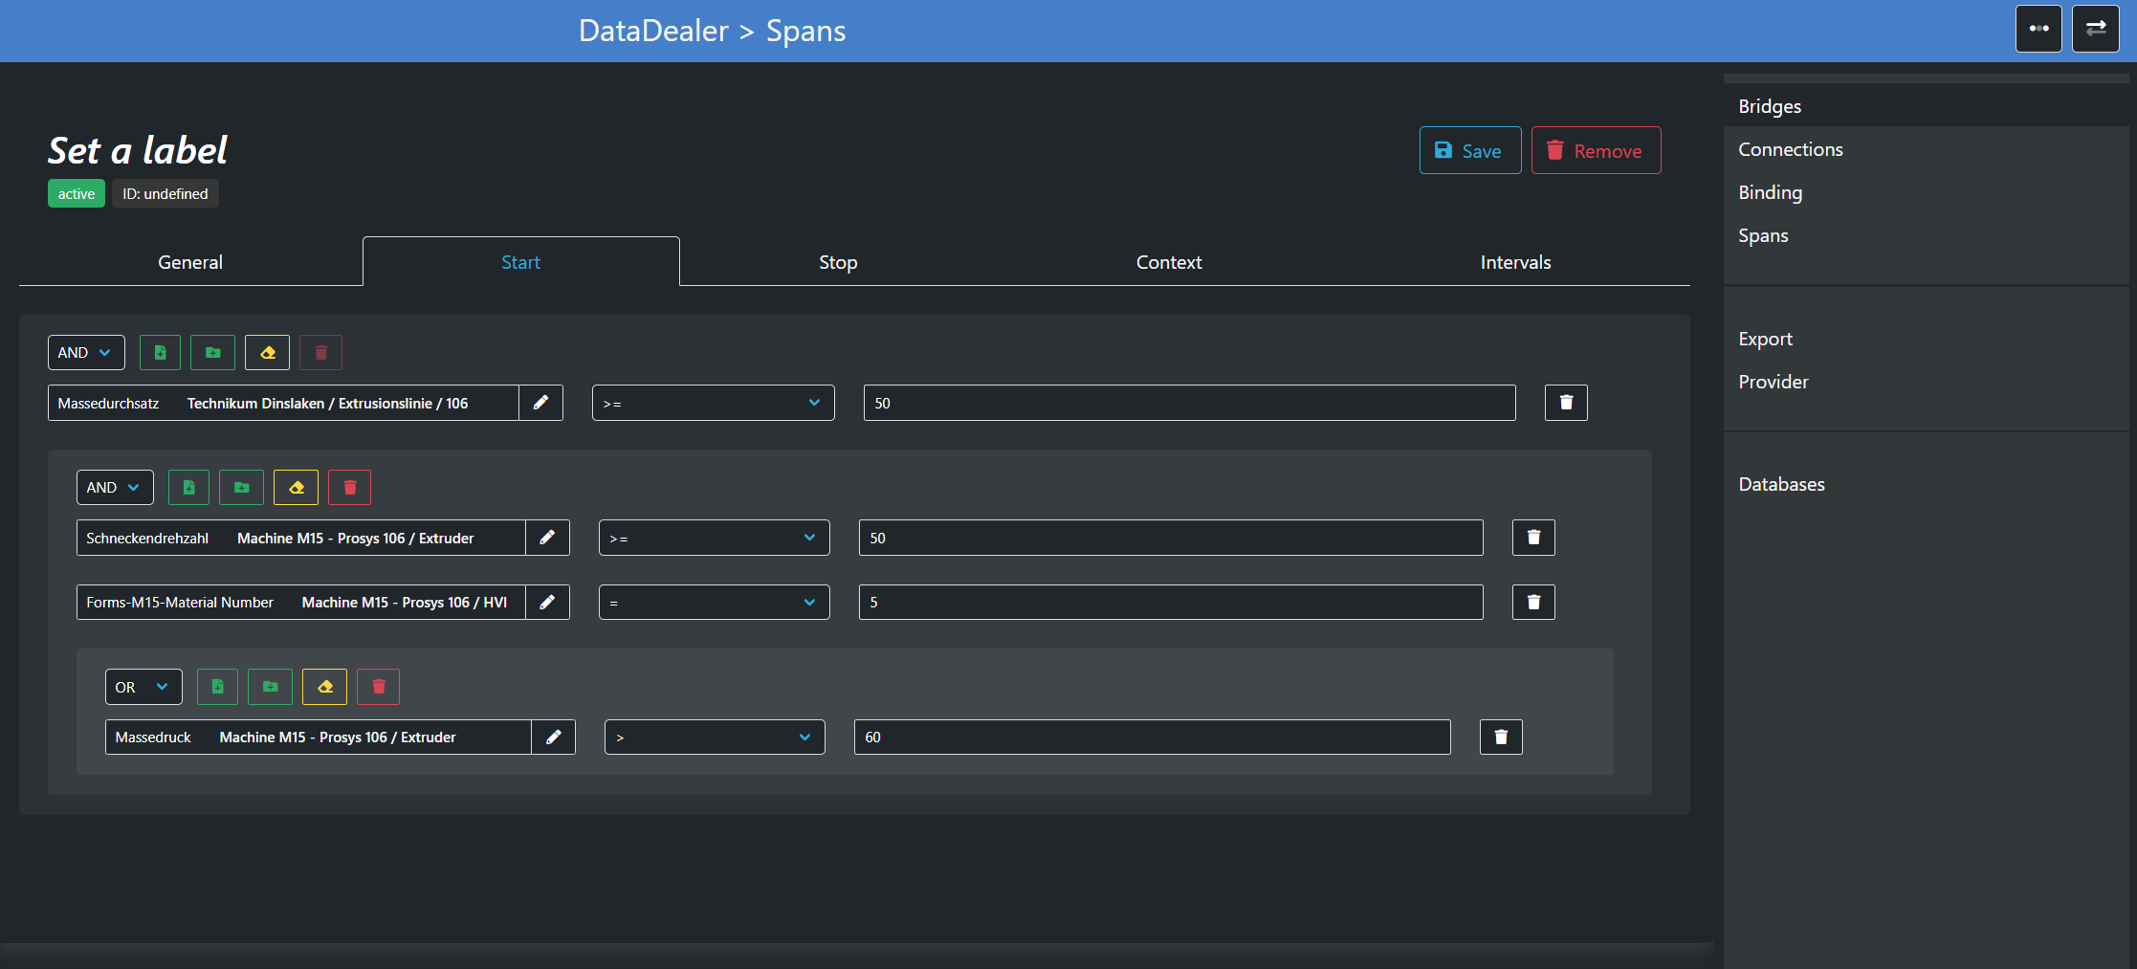2137x969 pixels.
Task: Delete the Massedruck condition row
Action: click(1500, 738)
